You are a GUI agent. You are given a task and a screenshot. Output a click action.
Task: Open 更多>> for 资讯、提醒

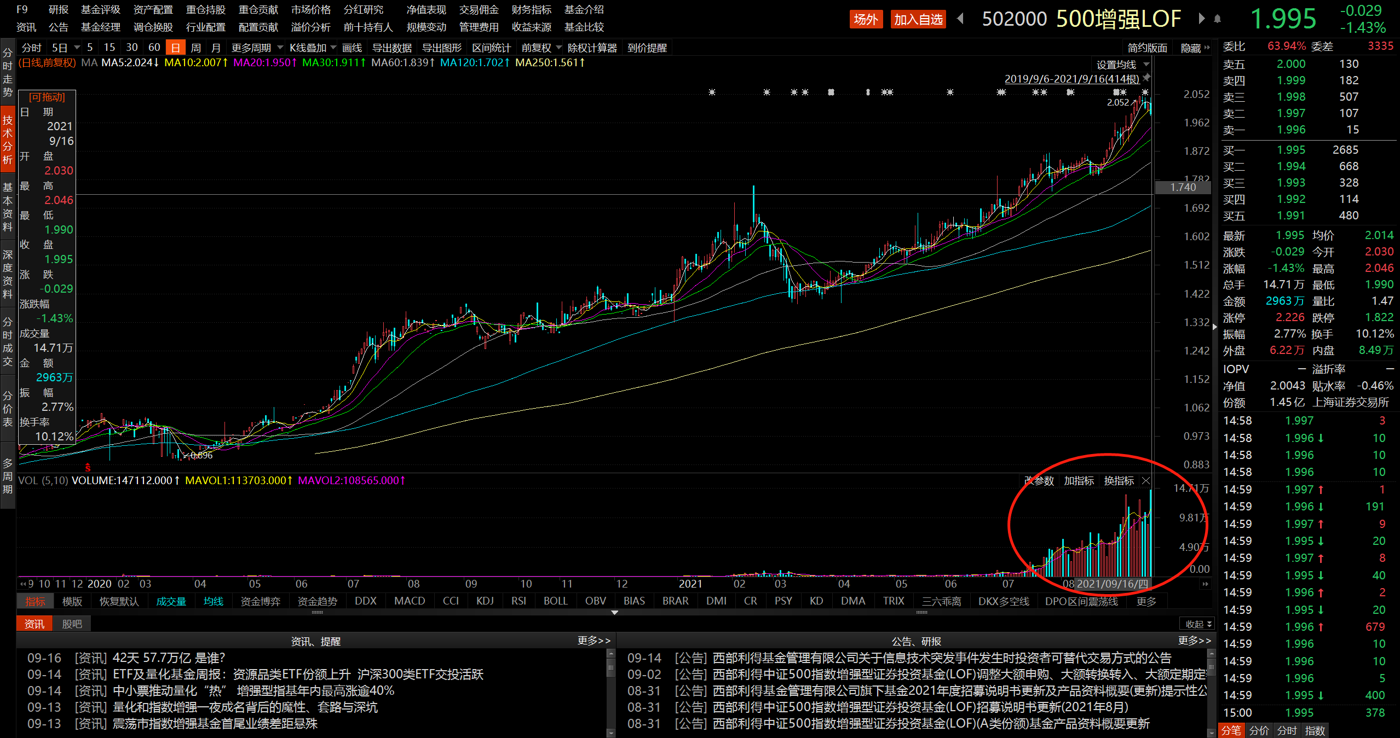(x=594, y=641)
